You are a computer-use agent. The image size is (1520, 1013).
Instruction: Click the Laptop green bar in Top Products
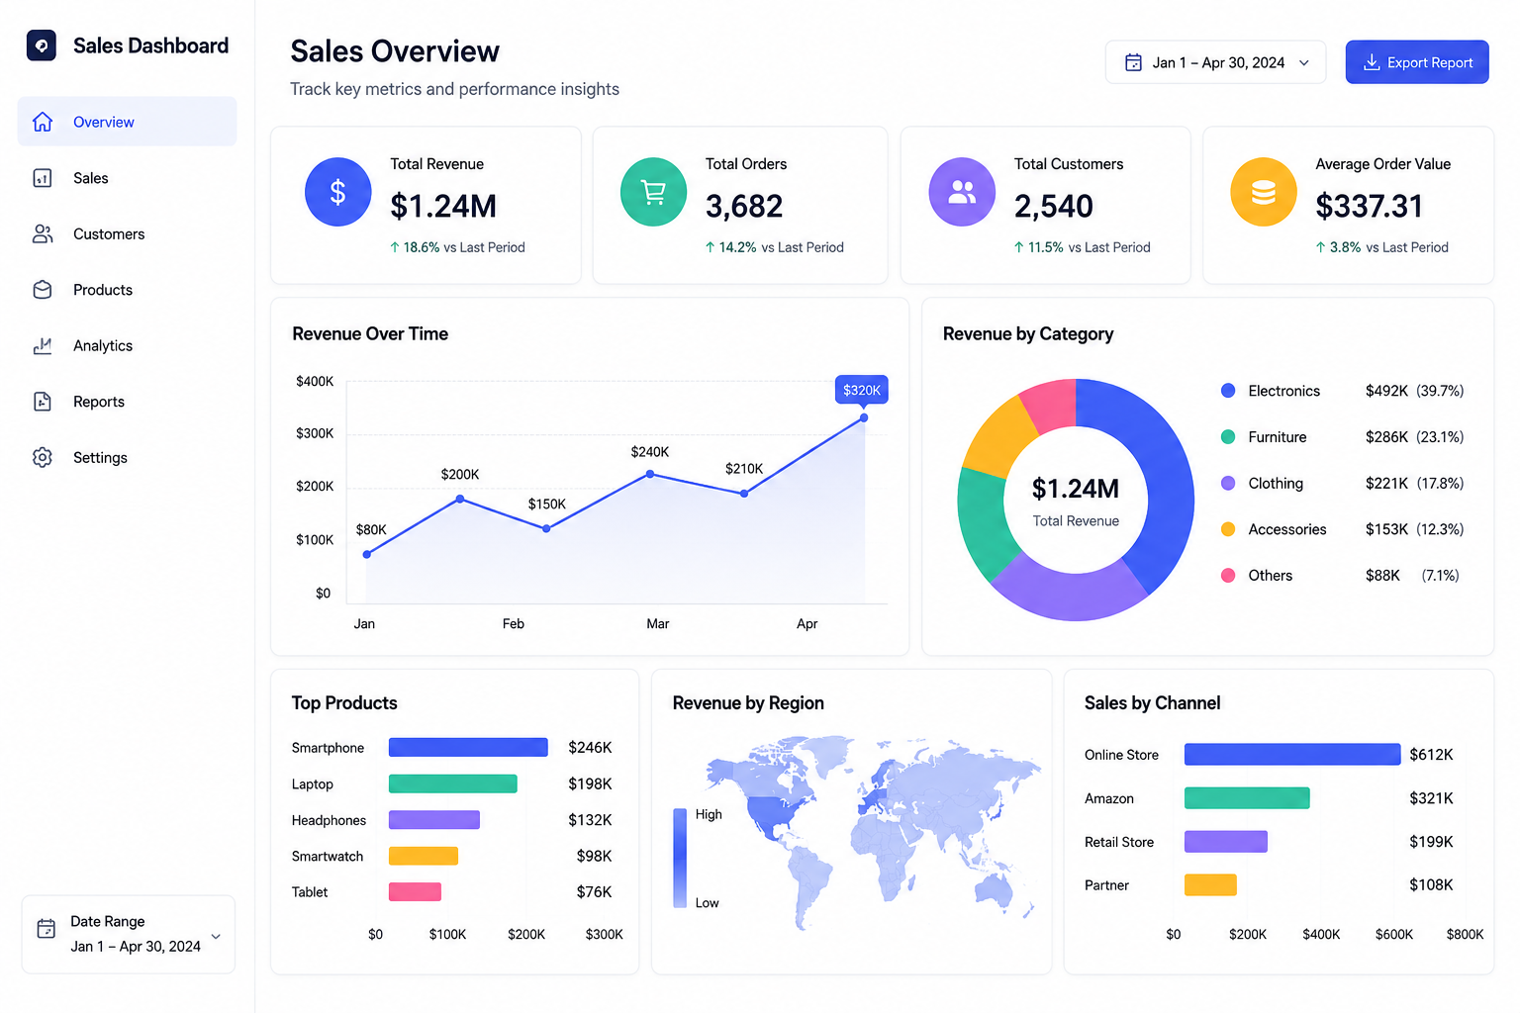(453, 783)
